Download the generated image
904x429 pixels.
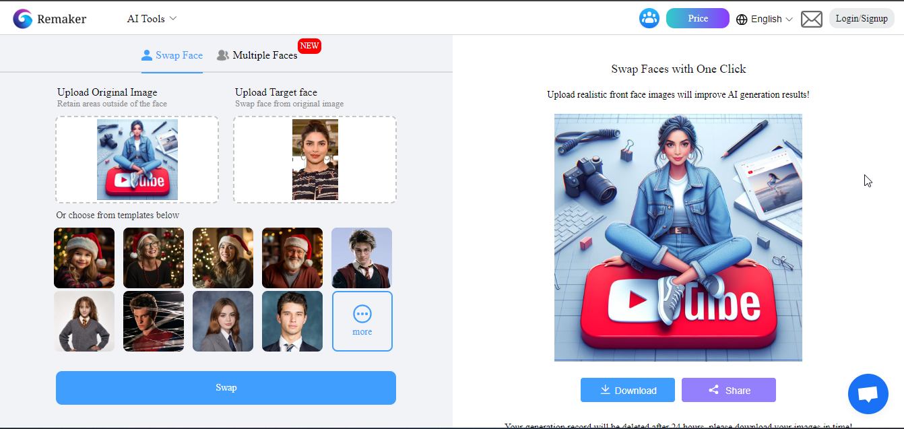[628, 390]
